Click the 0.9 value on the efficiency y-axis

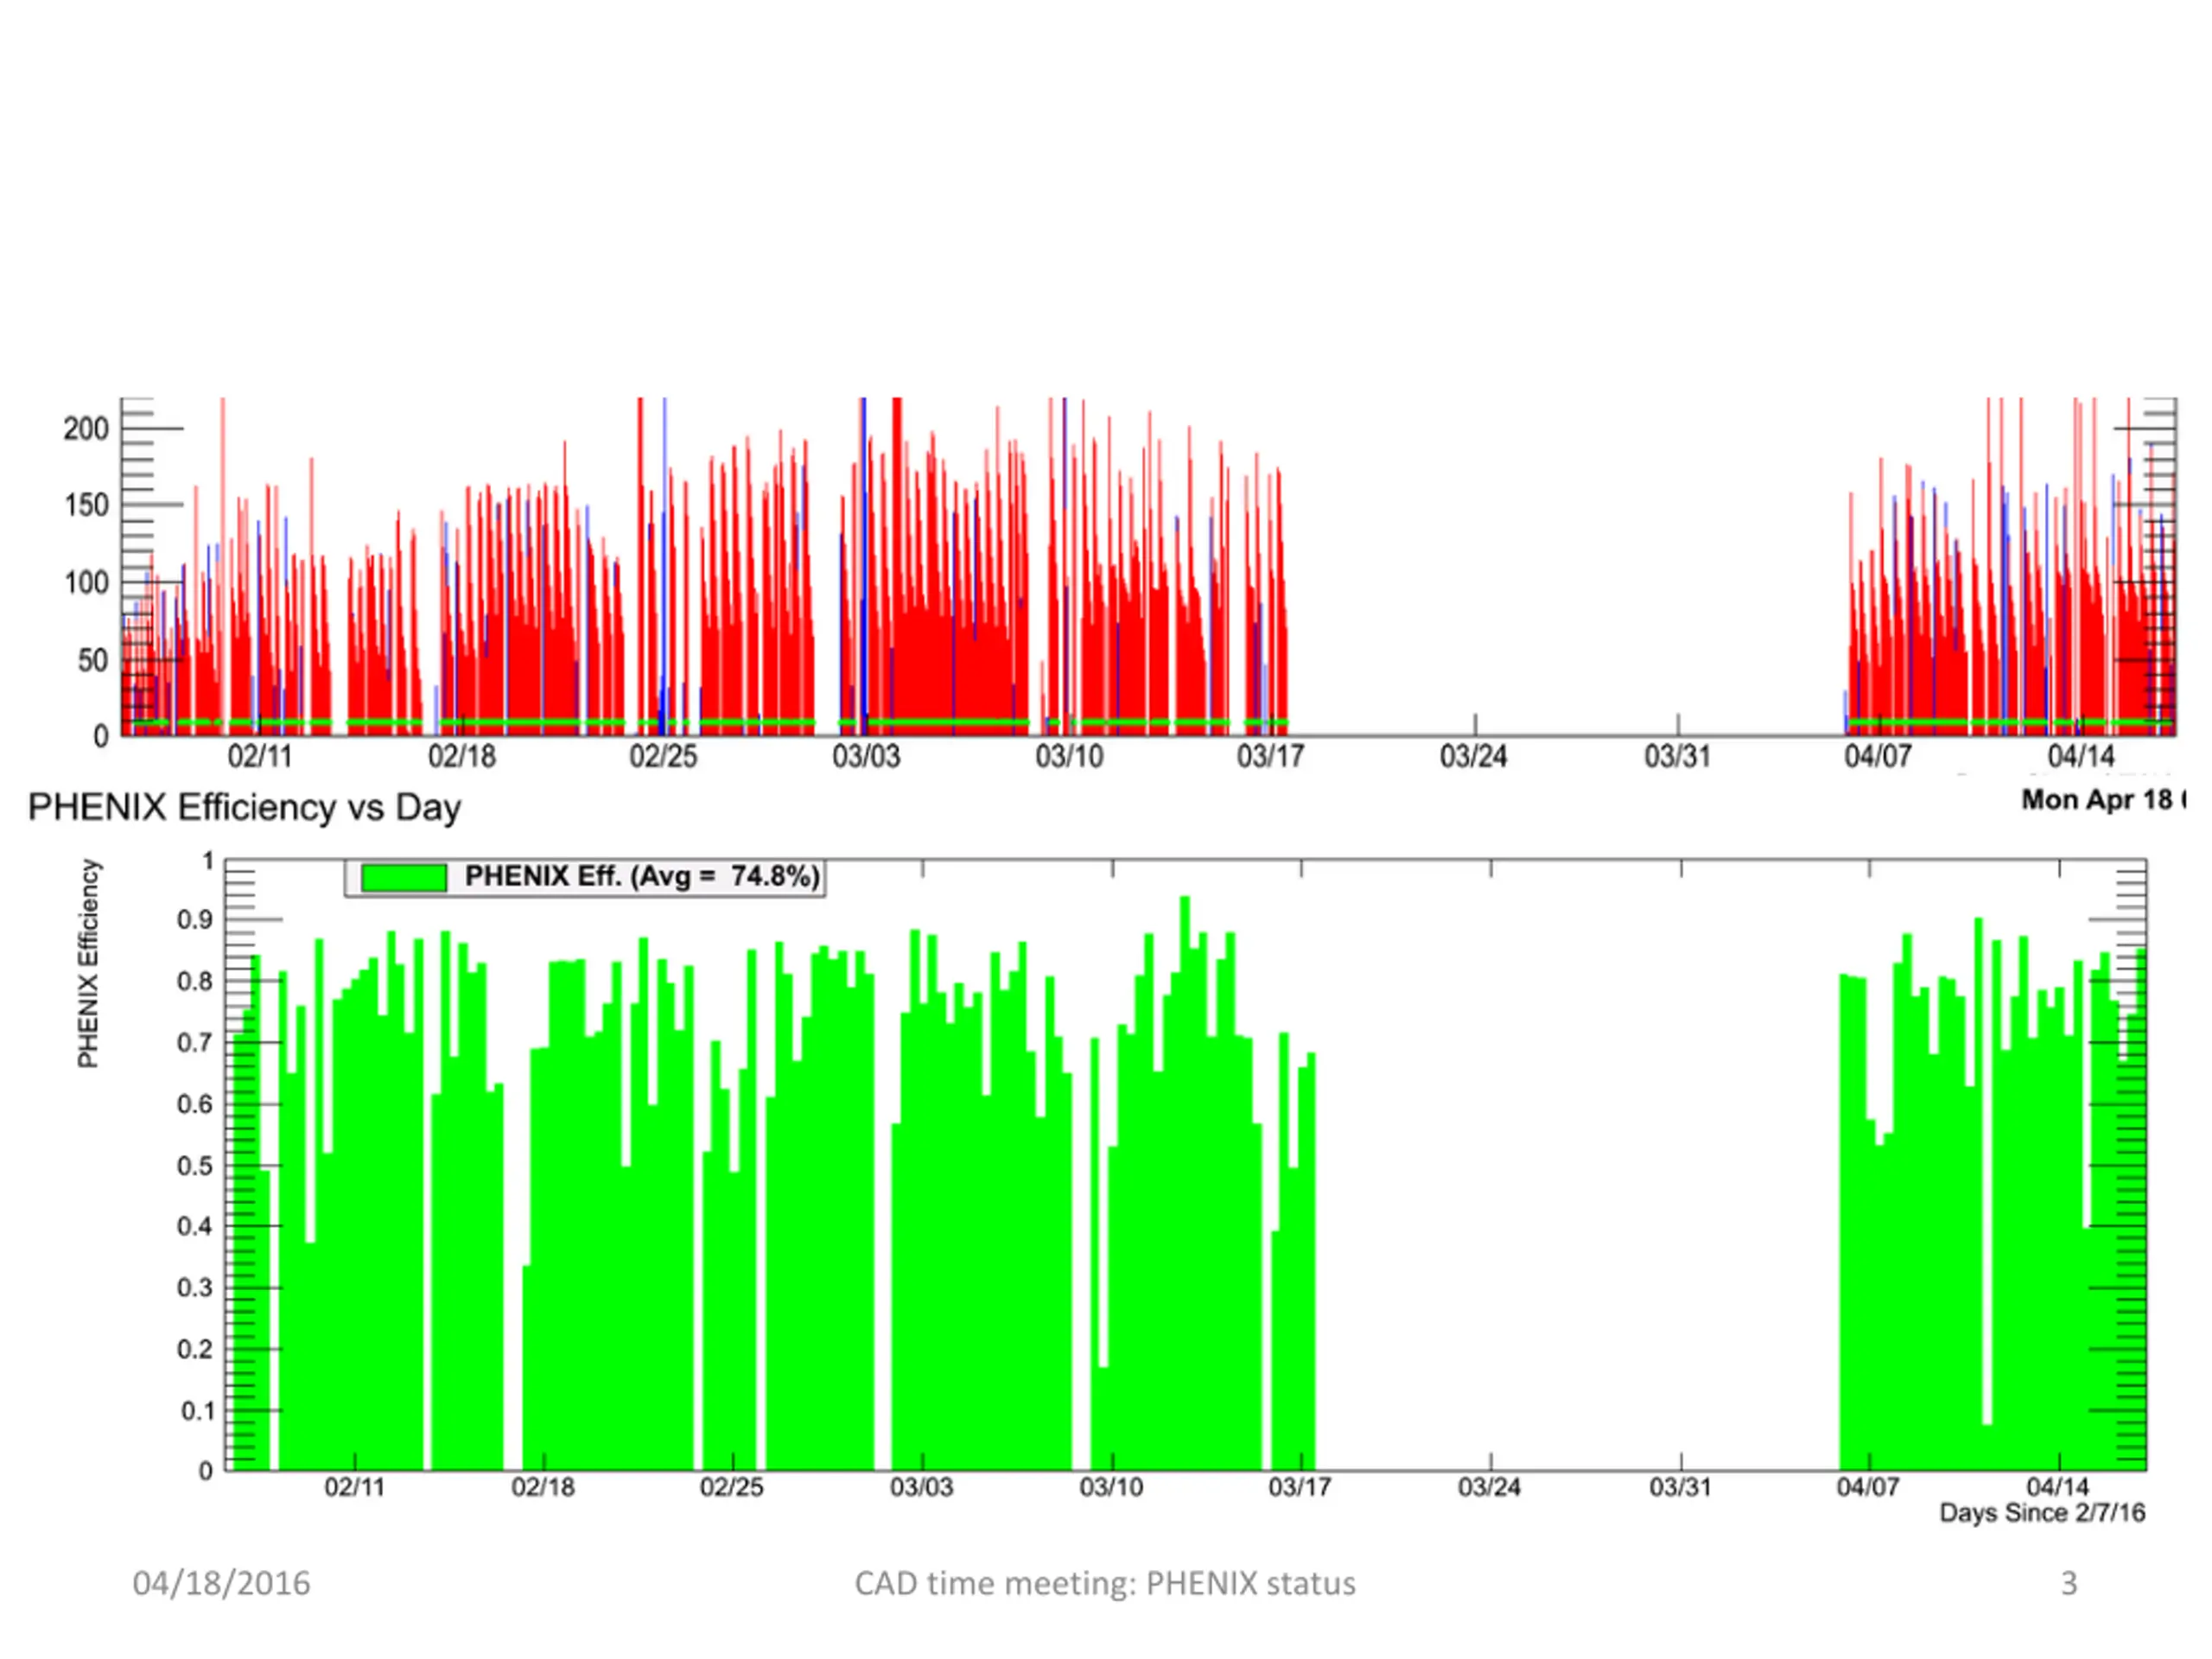[x=195, y=920]
